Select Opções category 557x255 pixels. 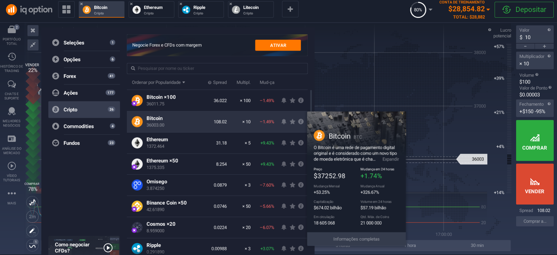[84, 59]
